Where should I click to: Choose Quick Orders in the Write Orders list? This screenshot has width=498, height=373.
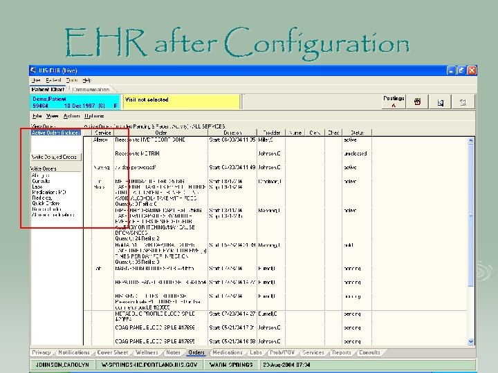tap(46, 204)
